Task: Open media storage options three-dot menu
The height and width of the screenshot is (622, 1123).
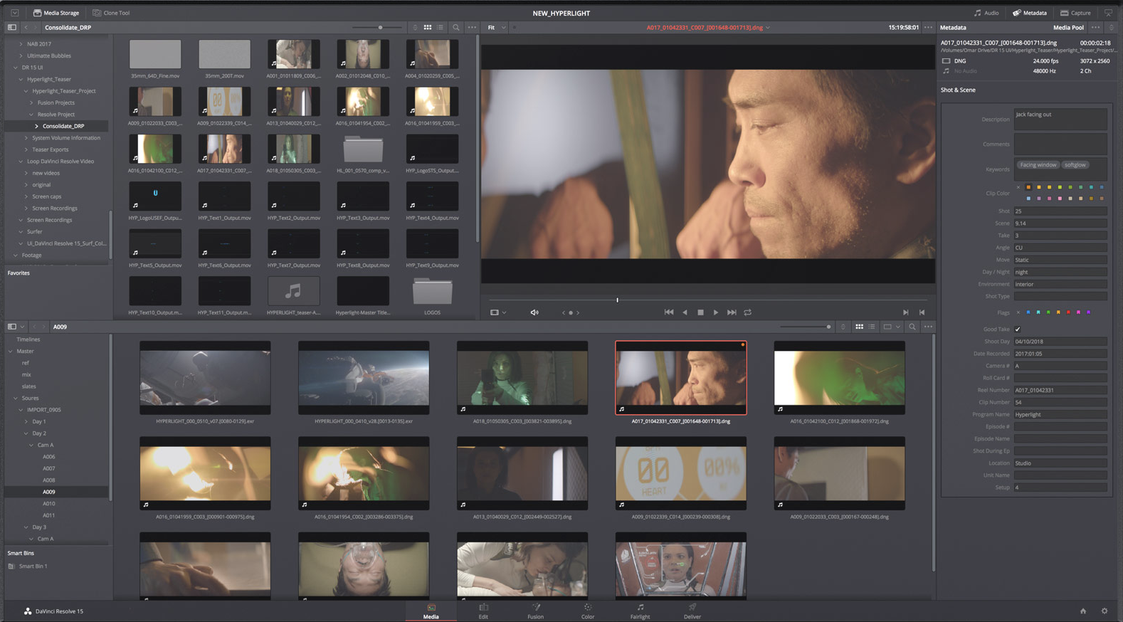Action: click(472, 28)
